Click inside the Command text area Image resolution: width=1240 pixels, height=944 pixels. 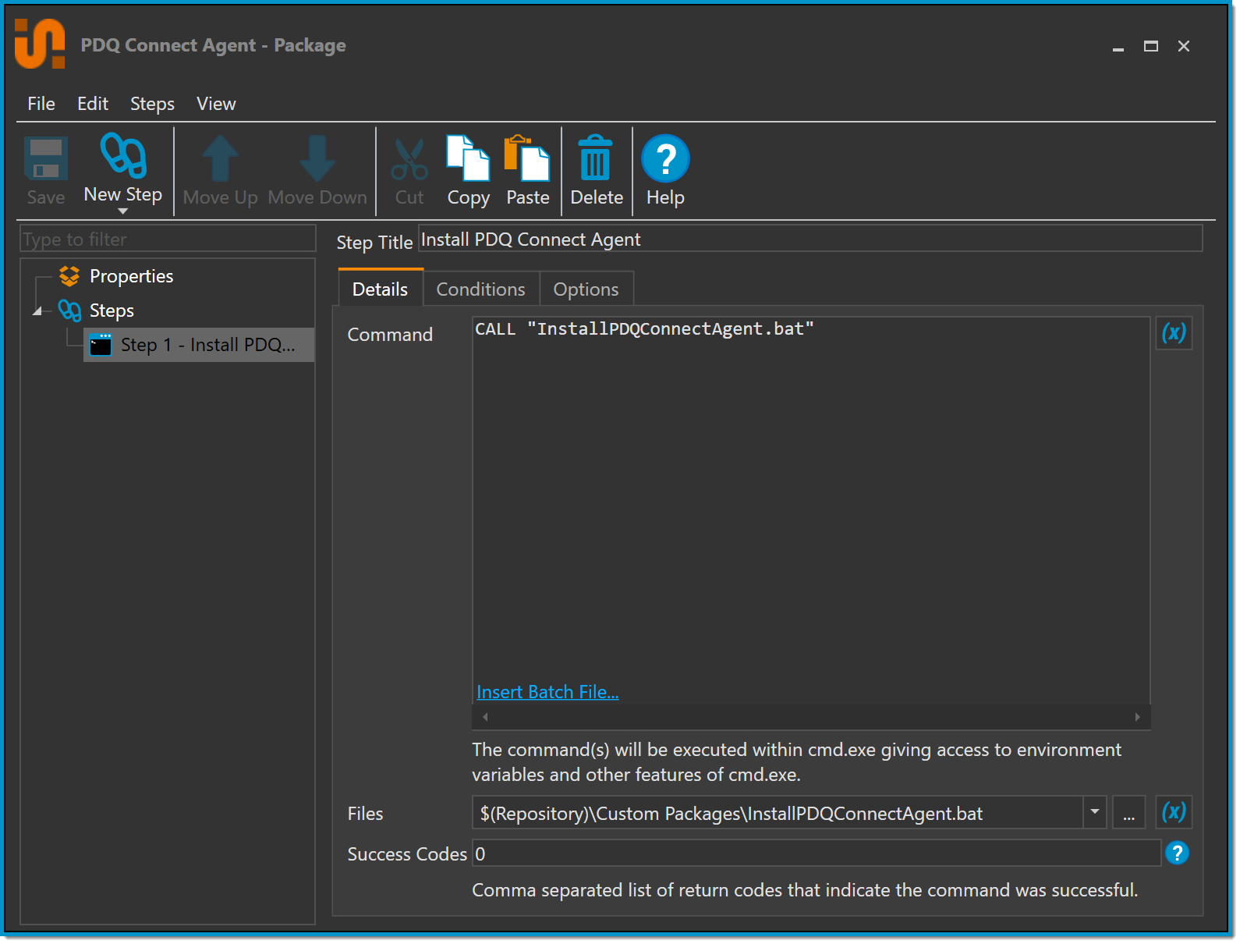(x=811, y=511)
